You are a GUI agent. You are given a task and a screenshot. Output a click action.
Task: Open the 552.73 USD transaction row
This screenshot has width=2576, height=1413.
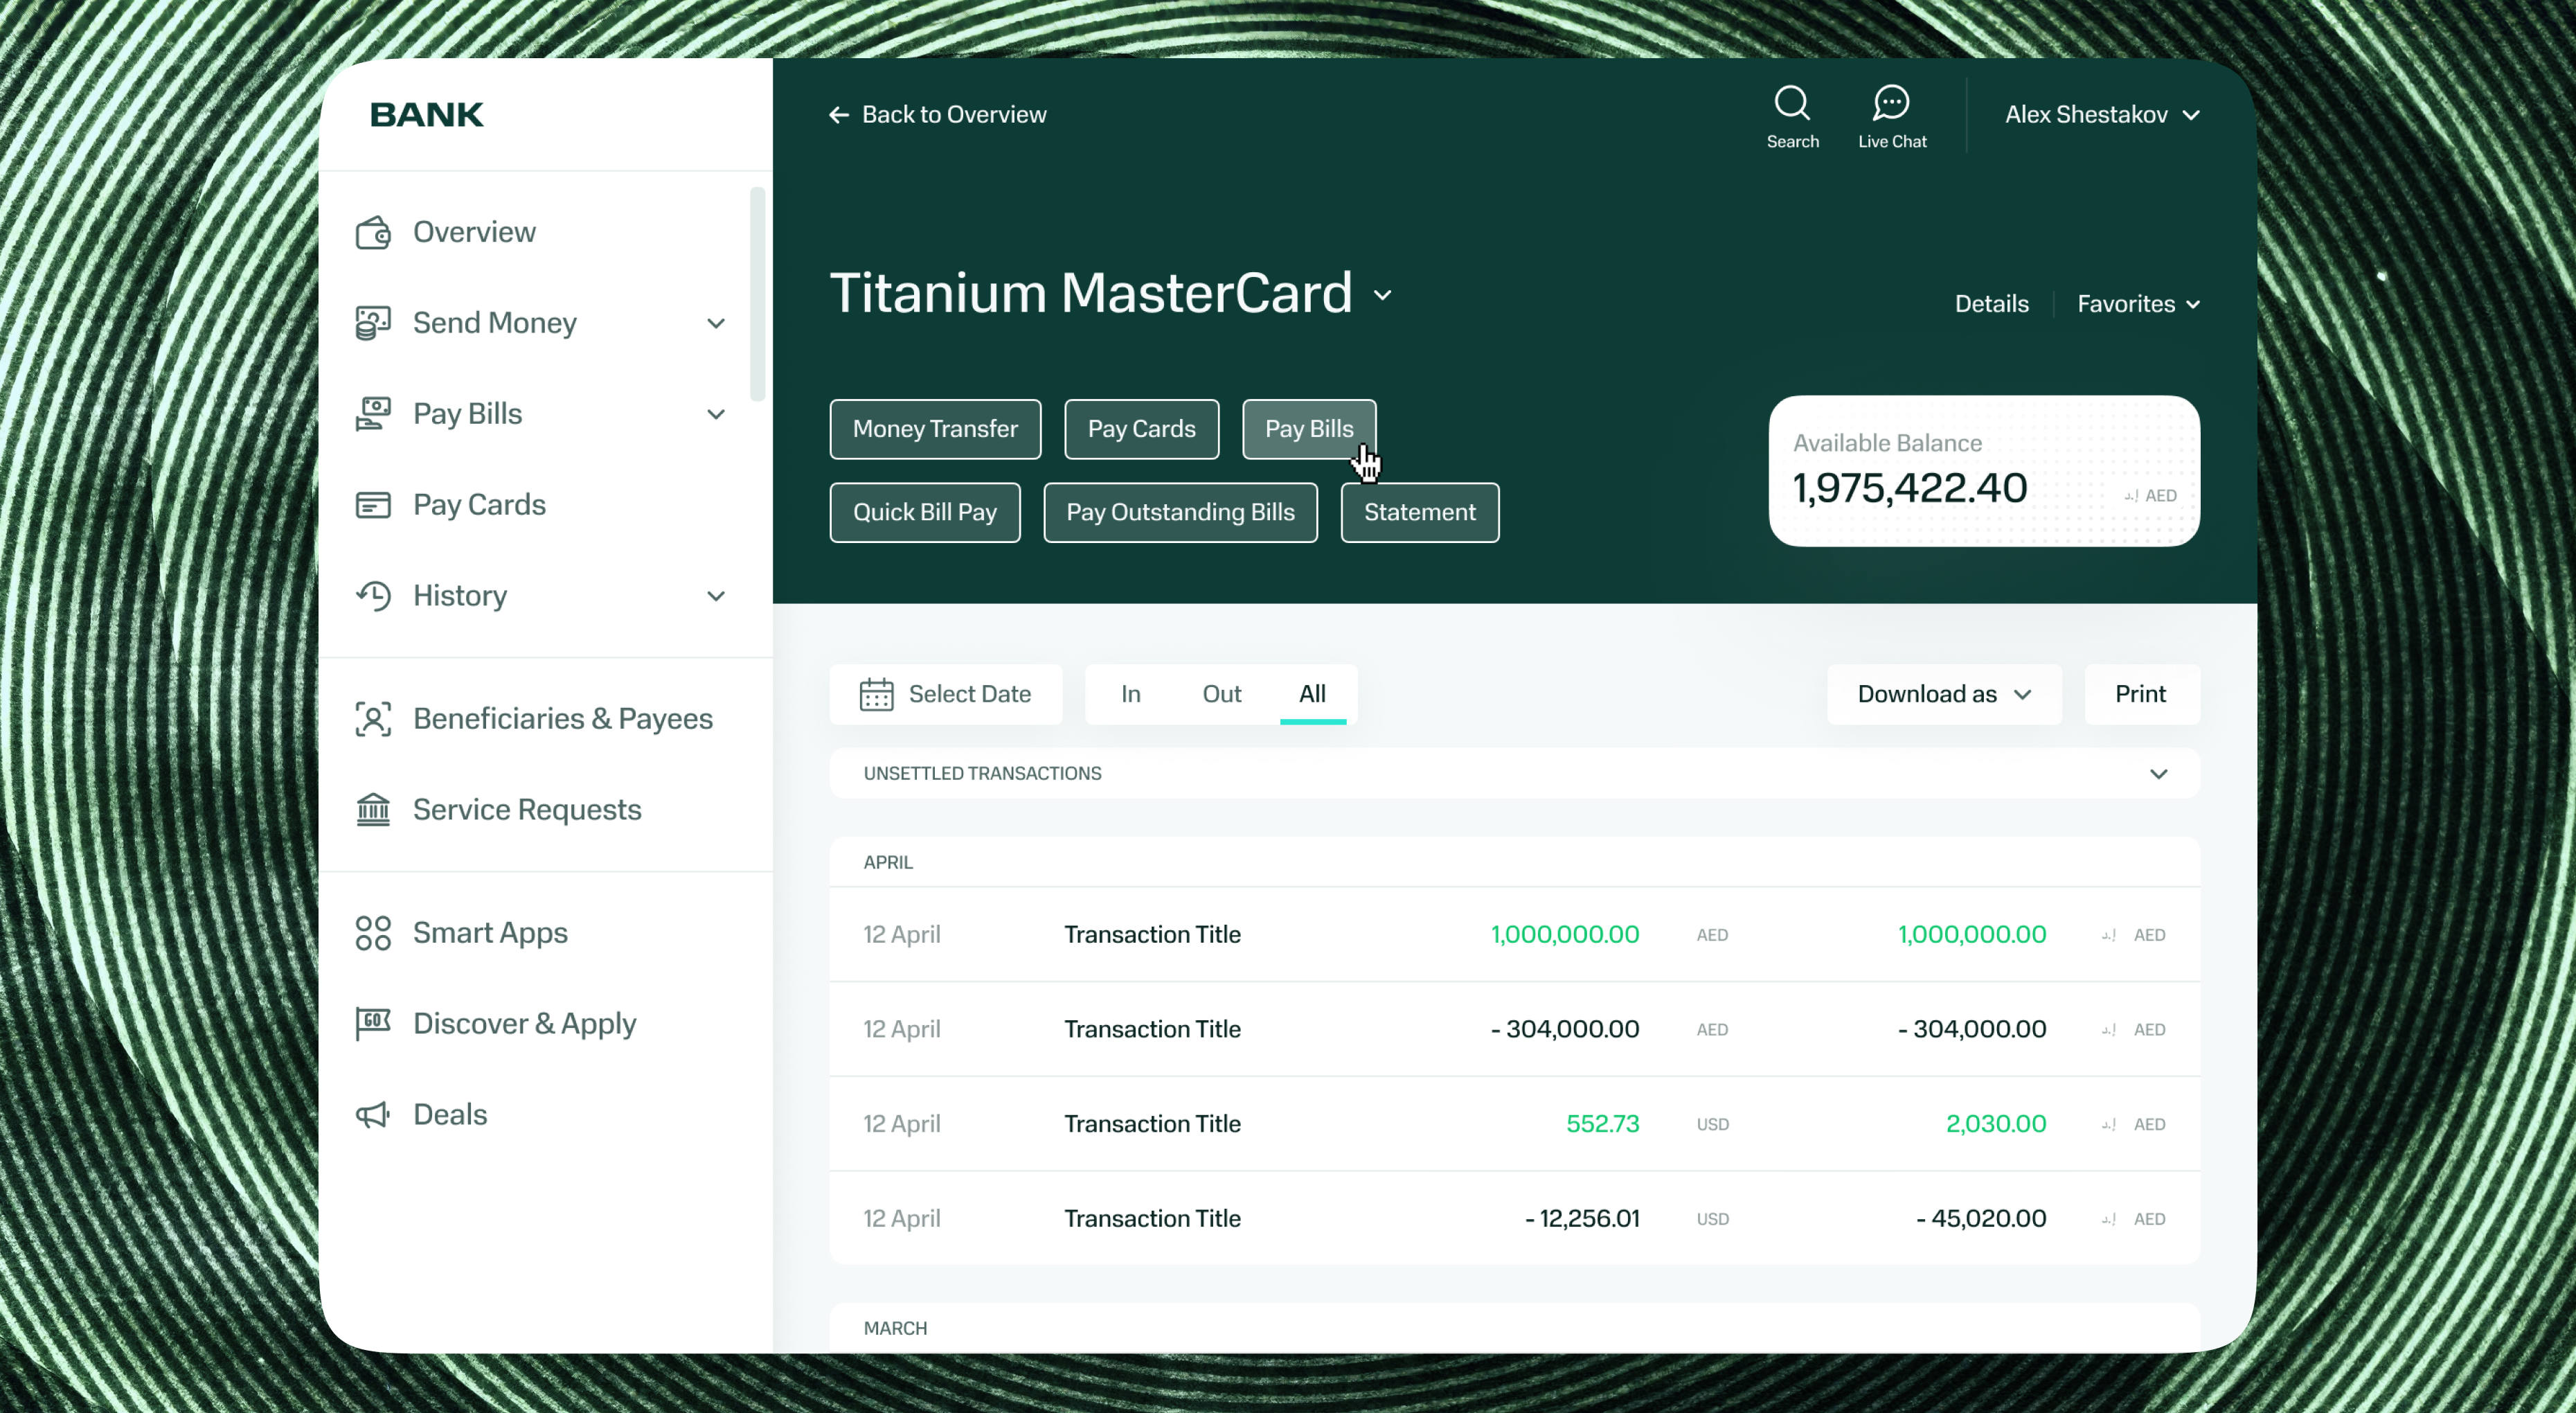[x=1514, y=1124]
